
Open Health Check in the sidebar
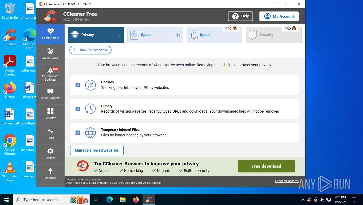click(50, 34)
